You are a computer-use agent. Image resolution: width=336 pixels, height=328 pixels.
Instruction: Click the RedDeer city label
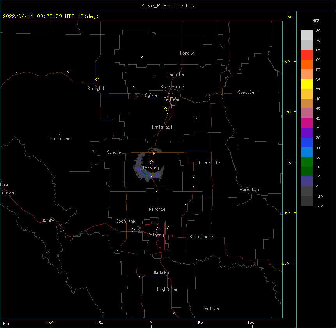pos(172,99)
